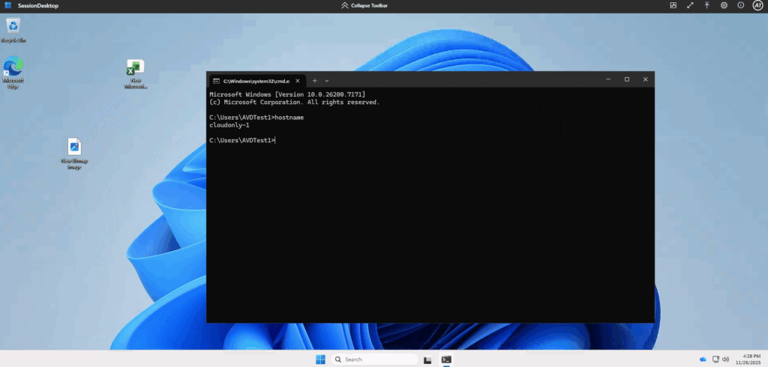Open the settings gear in session toolbar
This screenshot has width=768, height=367.
click(724, 5)
